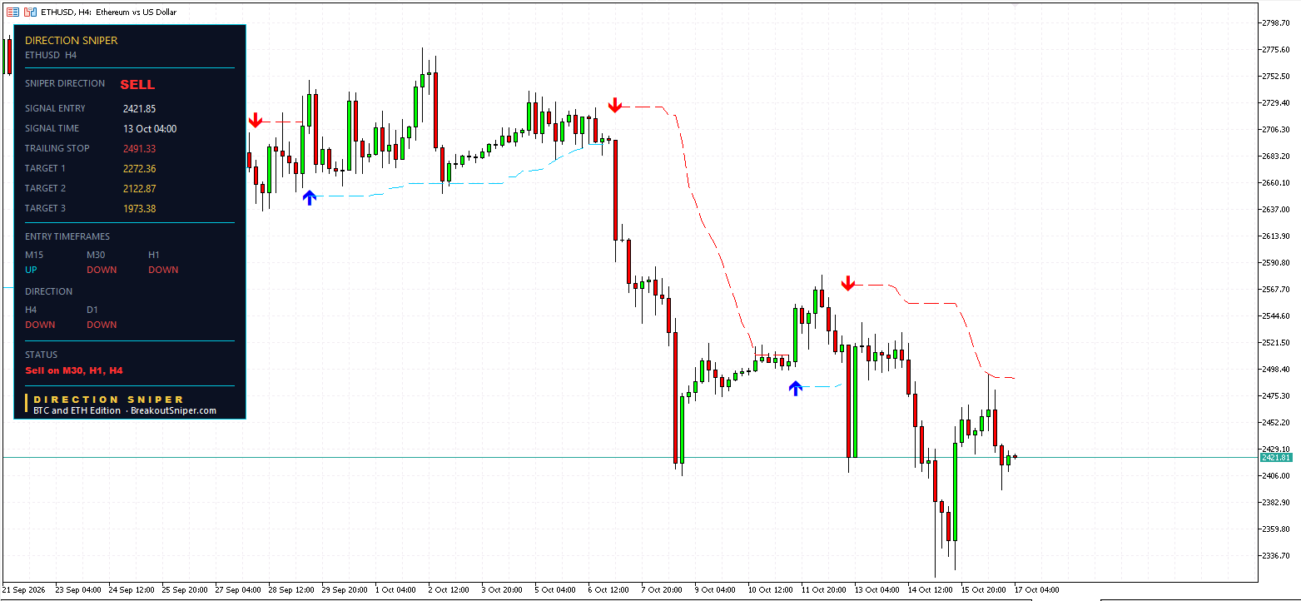Viewport: 1301px width, 601px height.
Task: Click price level 2336.70 on the axis
Action: (1278, 555)
